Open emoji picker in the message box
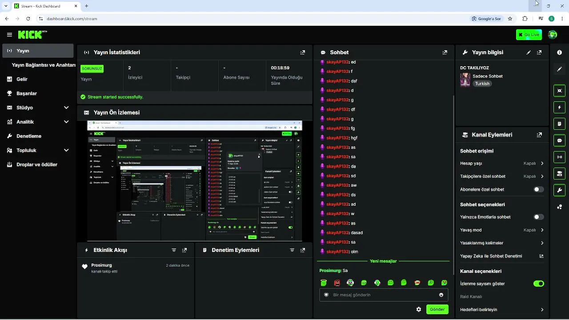Viewport: 569px width, 320px height. tap(441, 295)
